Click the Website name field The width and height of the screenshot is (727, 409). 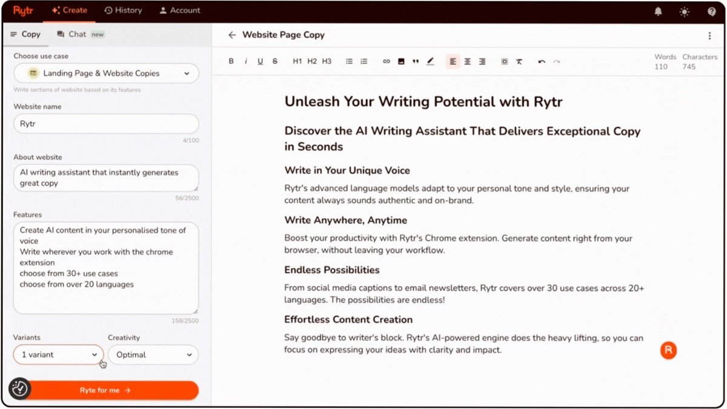click(x=106, y=124)
